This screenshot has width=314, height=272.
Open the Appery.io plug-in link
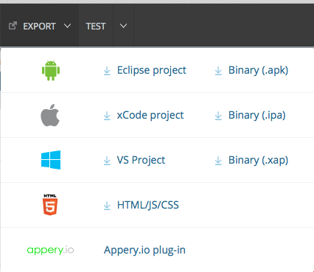144,250
